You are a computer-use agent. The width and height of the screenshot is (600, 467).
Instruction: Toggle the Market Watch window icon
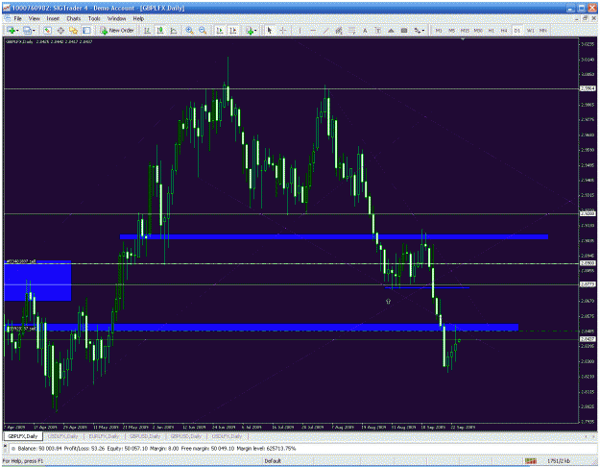47,31
